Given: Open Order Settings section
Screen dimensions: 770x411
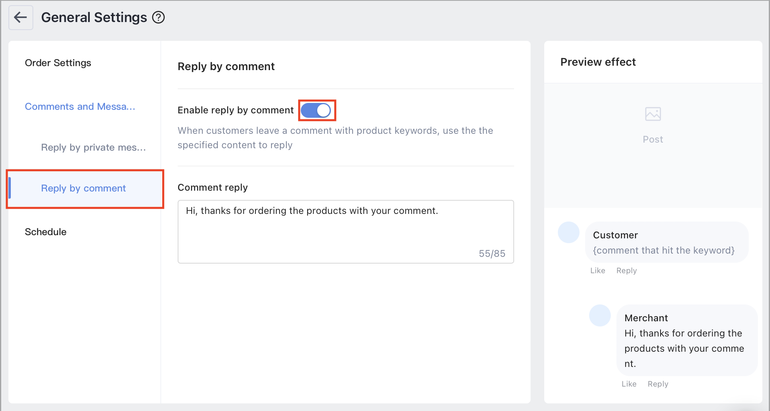Looking at the screenshot, I should (x=58, y=63).
